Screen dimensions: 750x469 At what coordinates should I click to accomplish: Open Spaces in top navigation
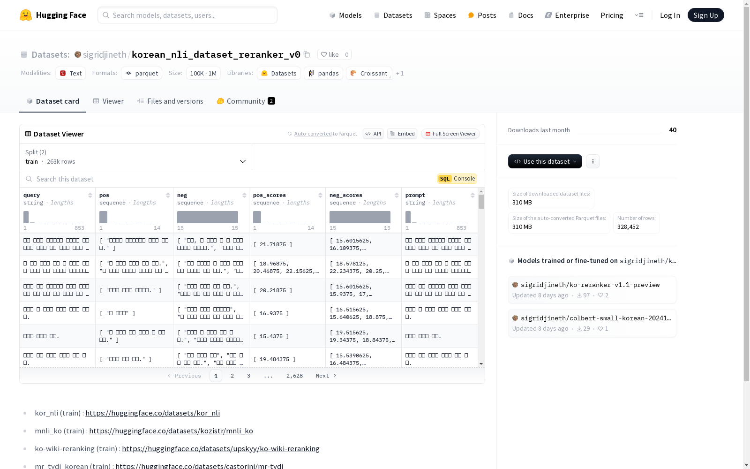coord(440,15)
